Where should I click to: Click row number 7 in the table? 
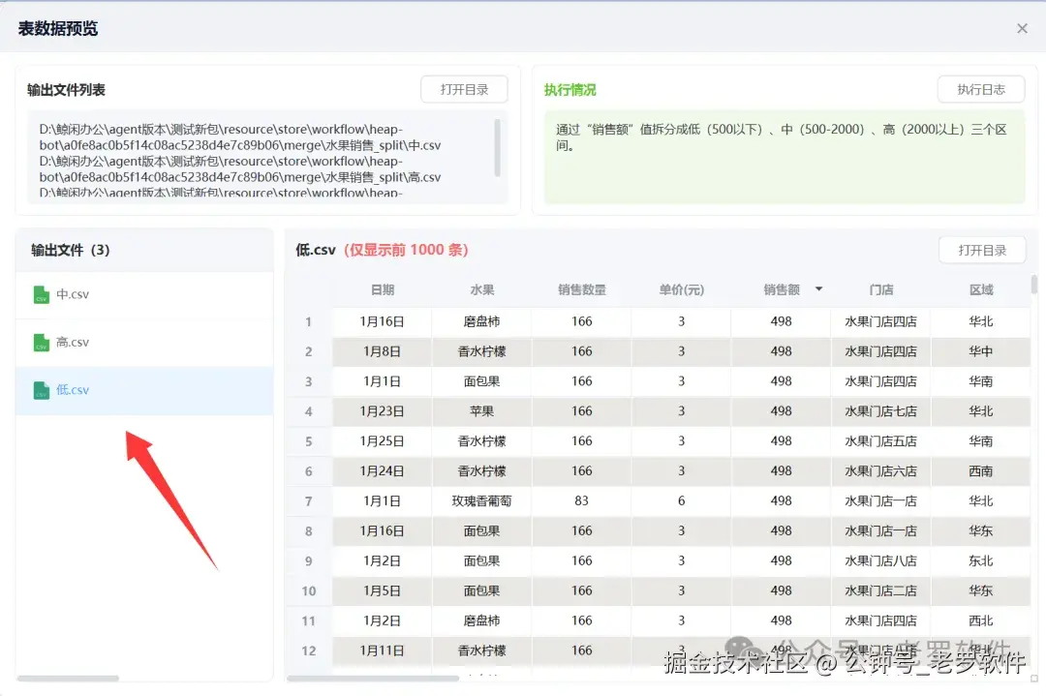308,501
